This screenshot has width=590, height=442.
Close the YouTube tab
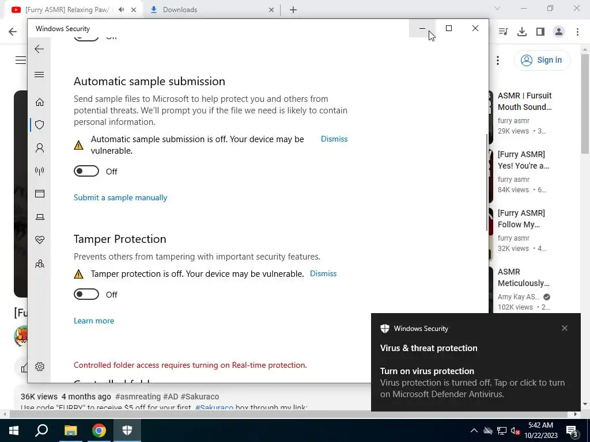click(x=134, y=10)
